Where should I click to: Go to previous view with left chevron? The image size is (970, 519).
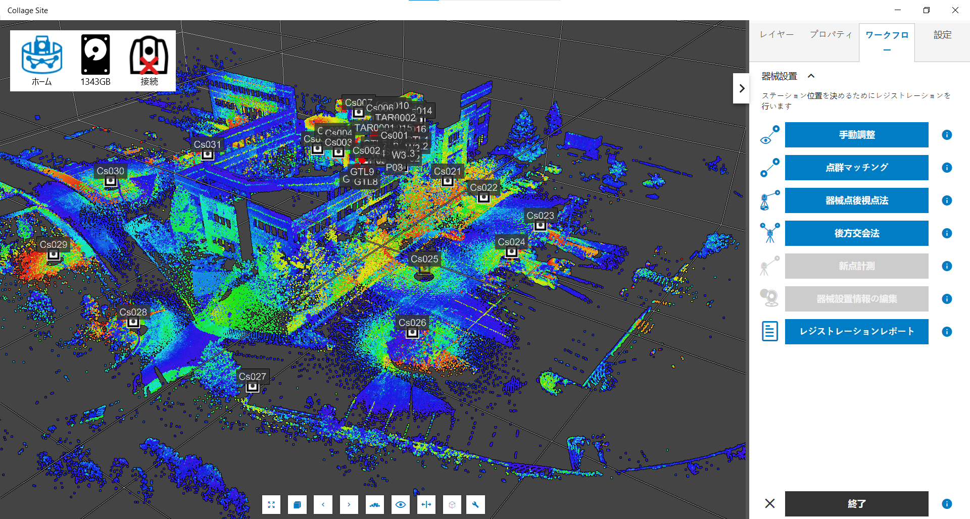click(x=323, y=504)
